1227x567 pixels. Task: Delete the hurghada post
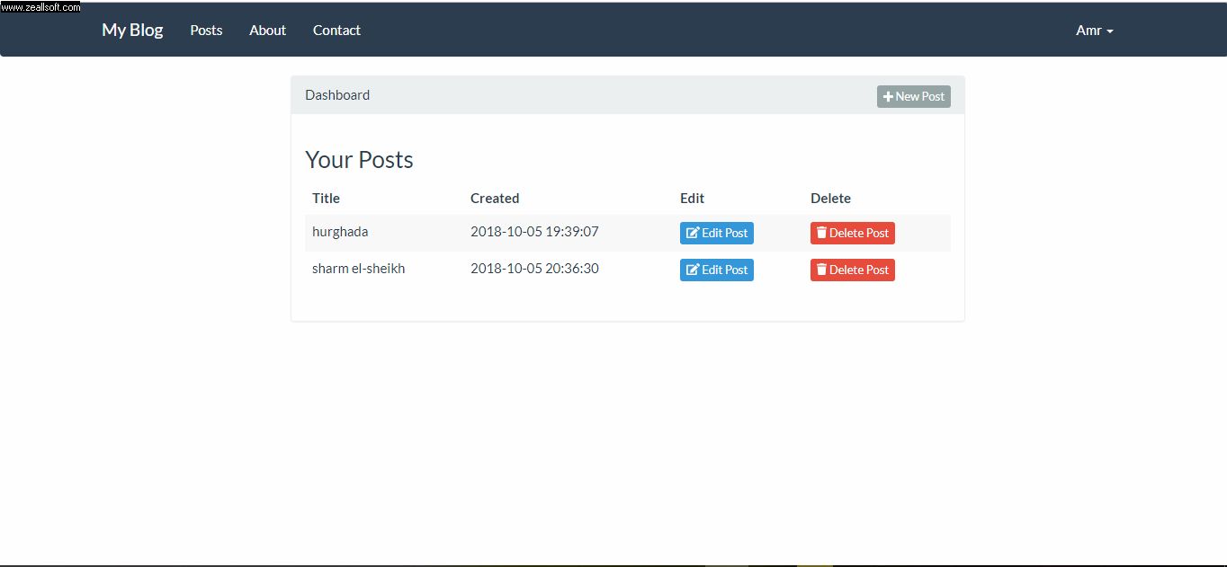(853, 233)
